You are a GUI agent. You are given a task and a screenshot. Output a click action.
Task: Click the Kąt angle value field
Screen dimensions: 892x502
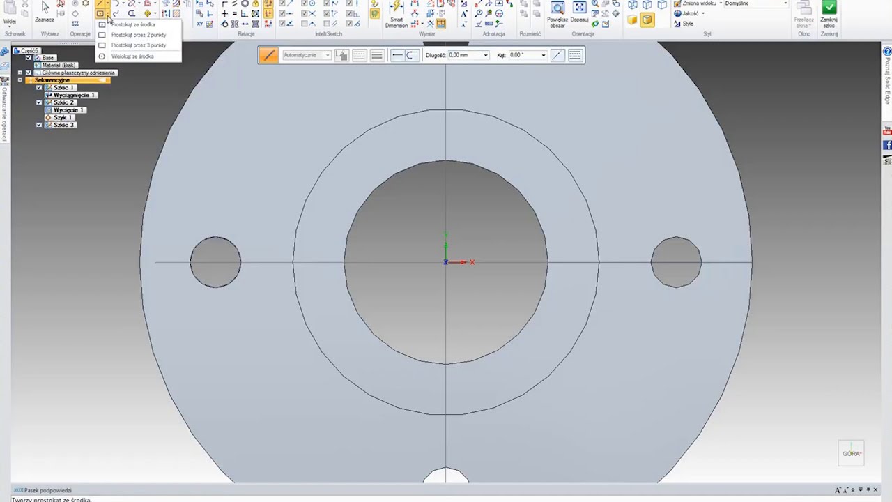coord(524,55)
